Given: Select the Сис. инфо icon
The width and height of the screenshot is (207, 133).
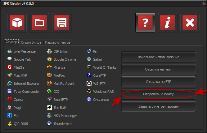Looking at the screenshot, I should click(89, 99).
